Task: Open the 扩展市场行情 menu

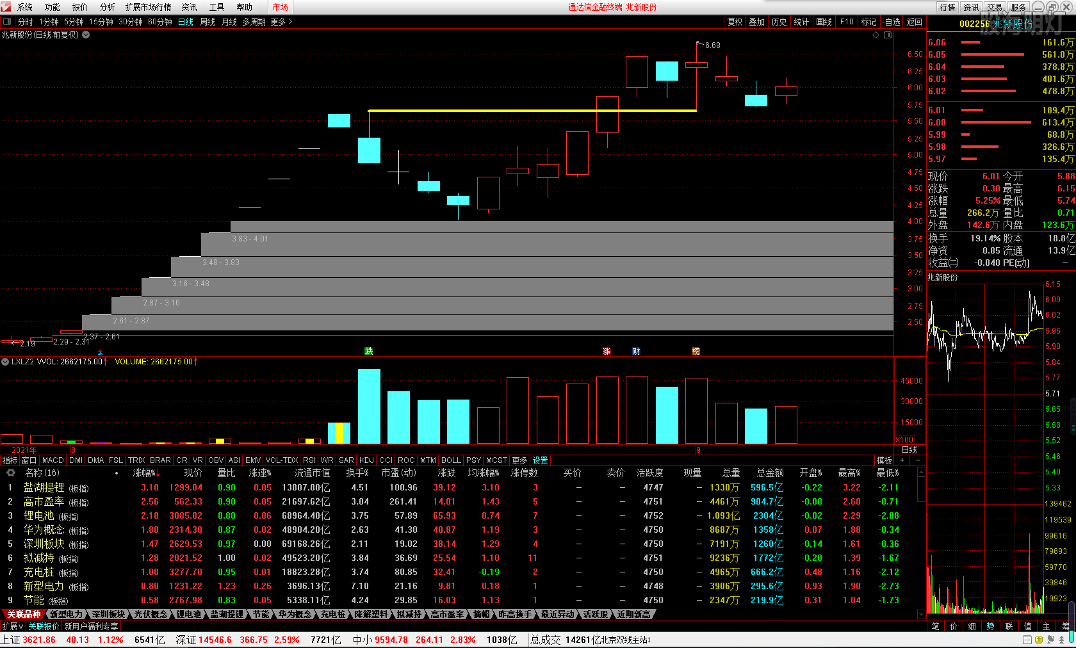Action: 149,7
